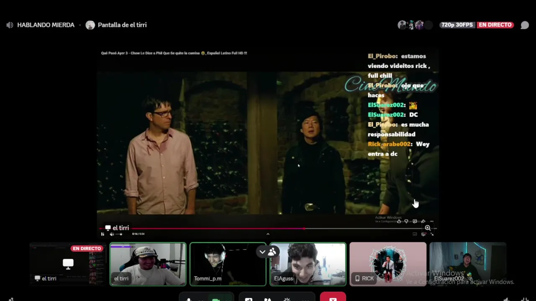Click el tirri avatar beside Pantalla de el tirri
This screenshot has width=536, height=301.
(x=90, y=25)
